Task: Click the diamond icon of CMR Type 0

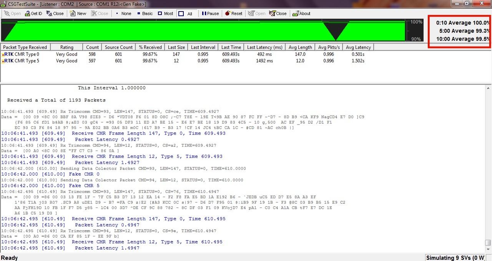Action: point(3,55)
